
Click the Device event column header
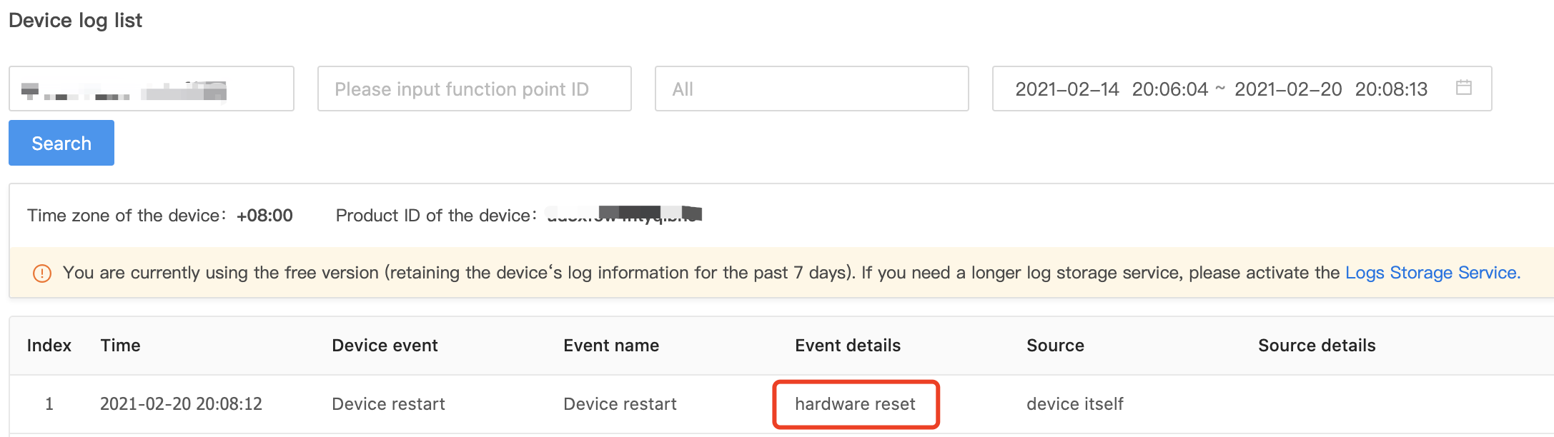[385, 346]
